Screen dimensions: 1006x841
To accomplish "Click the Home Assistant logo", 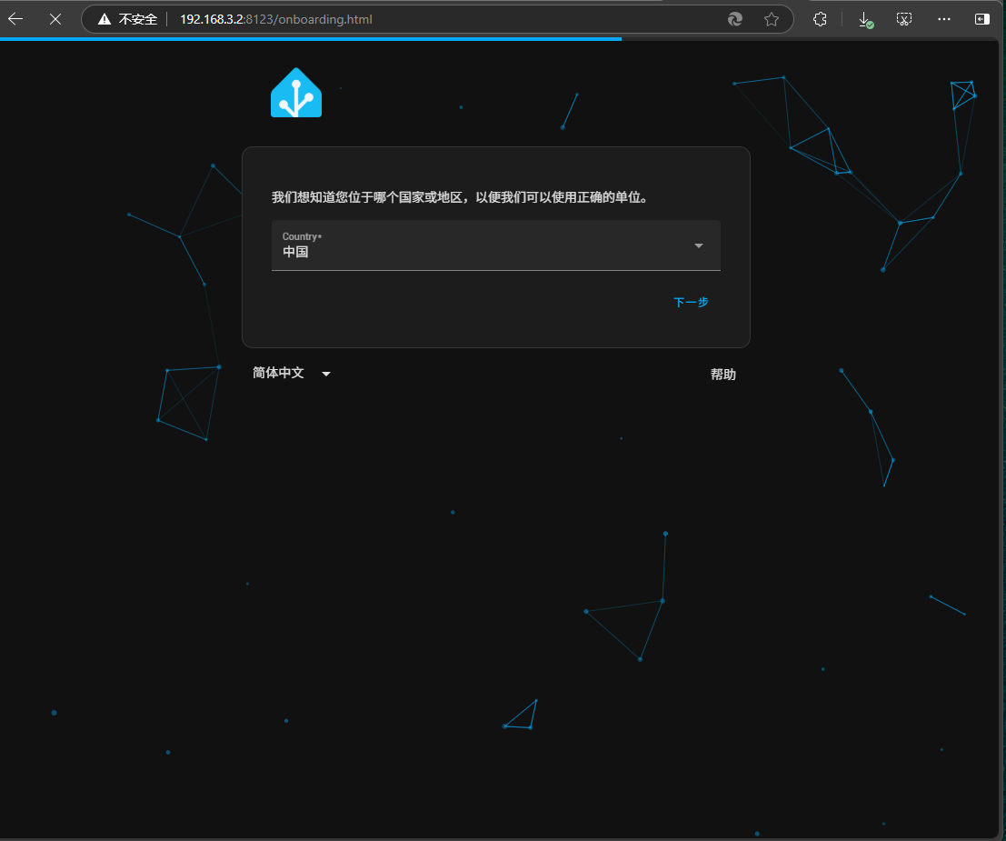I will 296,93.
